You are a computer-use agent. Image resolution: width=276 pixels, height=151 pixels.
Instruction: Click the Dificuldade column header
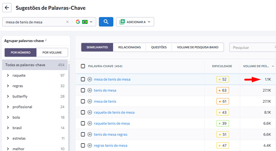[222, 66]
